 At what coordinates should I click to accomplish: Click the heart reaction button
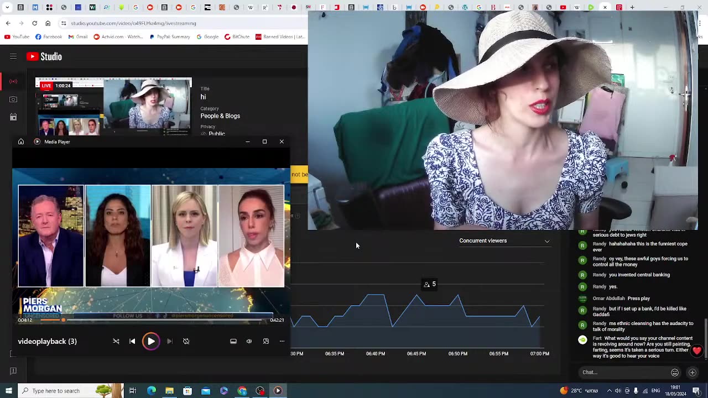[696, 351]
